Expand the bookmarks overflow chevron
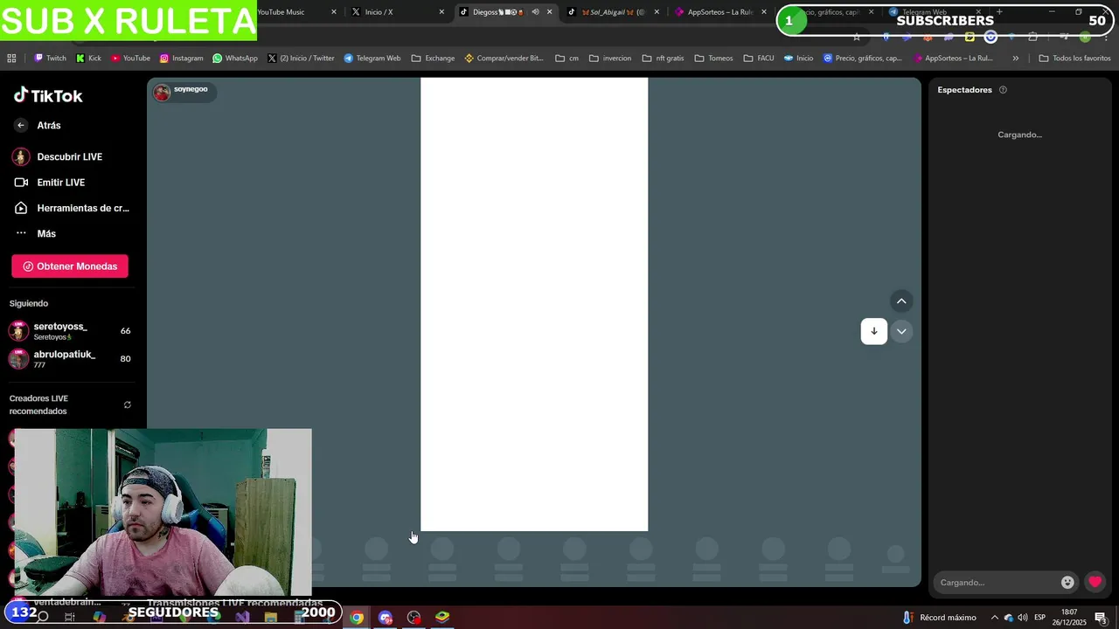This screenshot has height=629, width=1119. click(x=1015, y=59)
